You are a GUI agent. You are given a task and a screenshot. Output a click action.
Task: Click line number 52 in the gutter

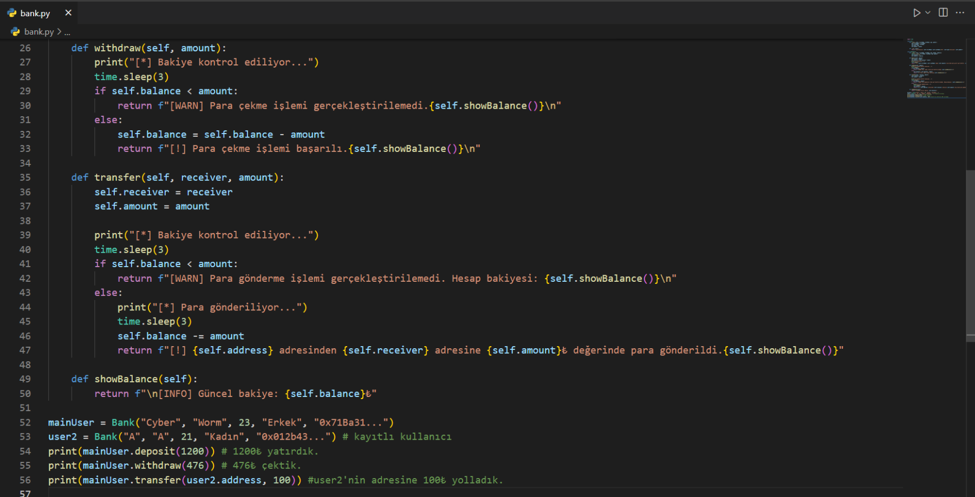pos(25,422)
